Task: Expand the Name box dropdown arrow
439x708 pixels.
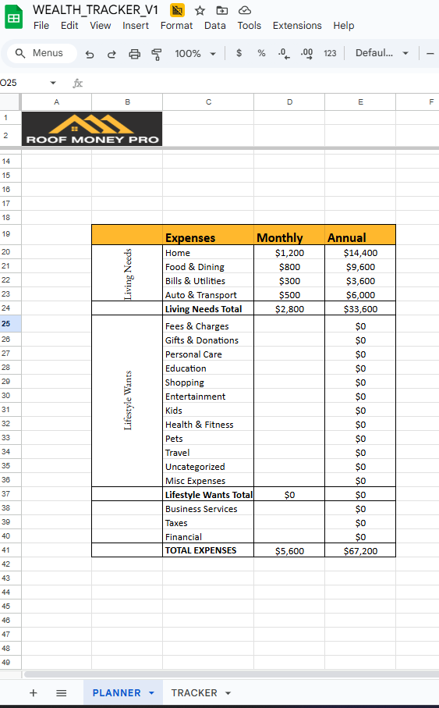Action: (x=53, y=83)
